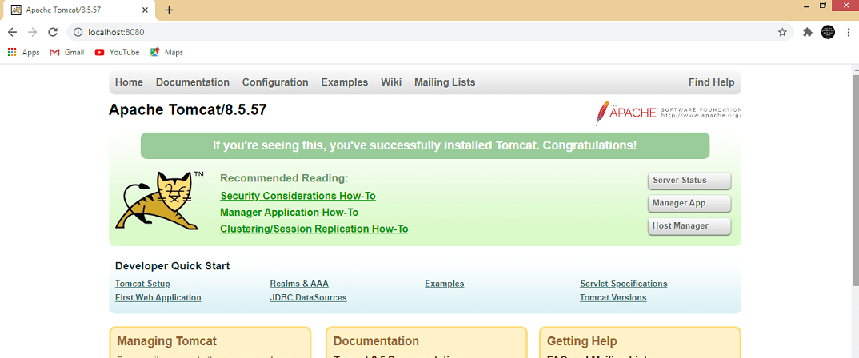Screen dimensions: 859x358
Task: Click the Apache Software Foundation logo
Action: [x=669, y=113]
